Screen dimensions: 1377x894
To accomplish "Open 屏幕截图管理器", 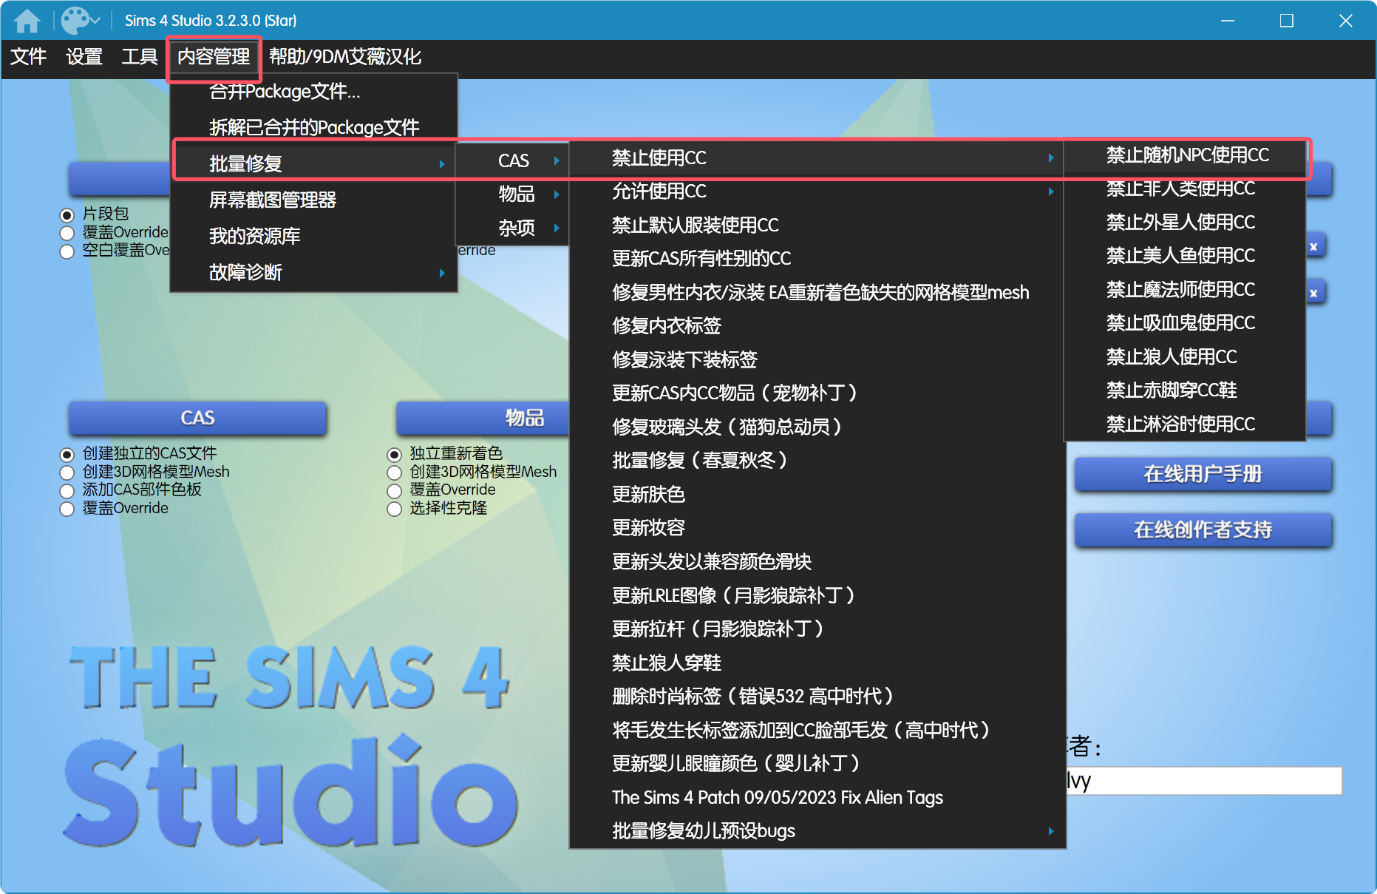I will (x=313, y=200).
